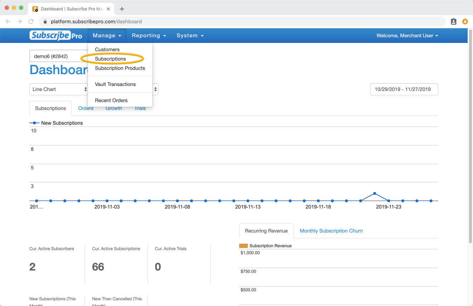473x306 pixels.
Task: Click the 10/29/2019 - 11/27/2019 date range field
Action: coord(404,89)
